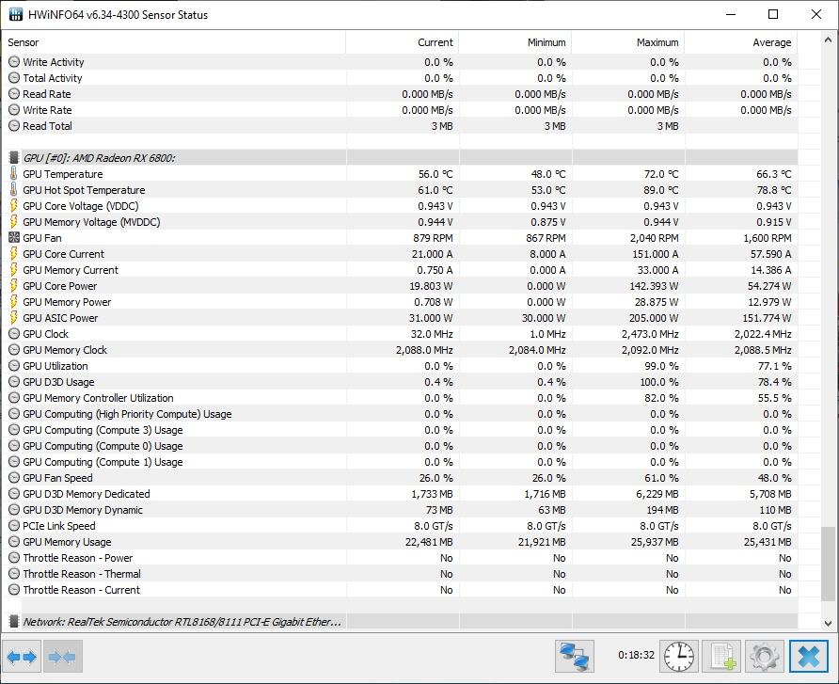Viewport: 839px width, 684px height.
Task: Click the GPU Fan Speed circular icon
Action: [x=14, y=478]
